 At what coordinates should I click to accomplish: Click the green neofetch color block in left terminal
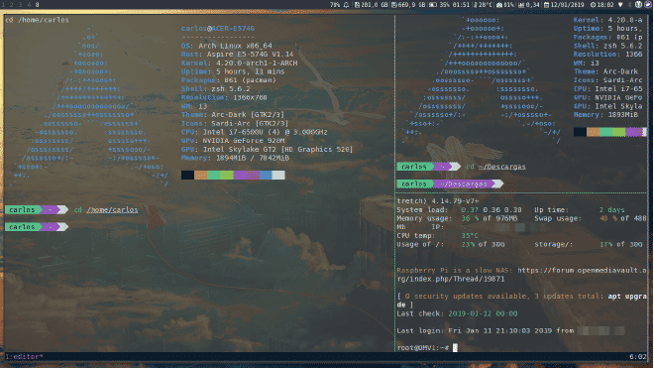214,175
